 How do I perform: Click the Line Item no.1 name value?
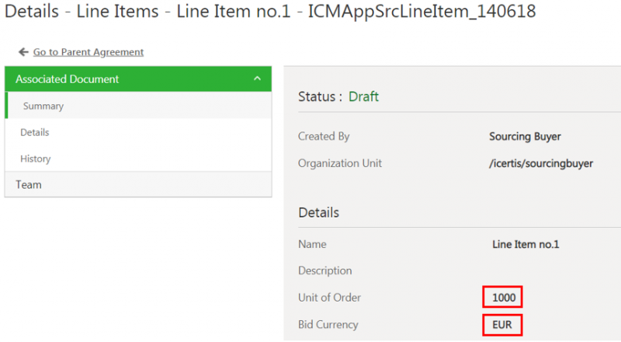(x=526, y=244)
